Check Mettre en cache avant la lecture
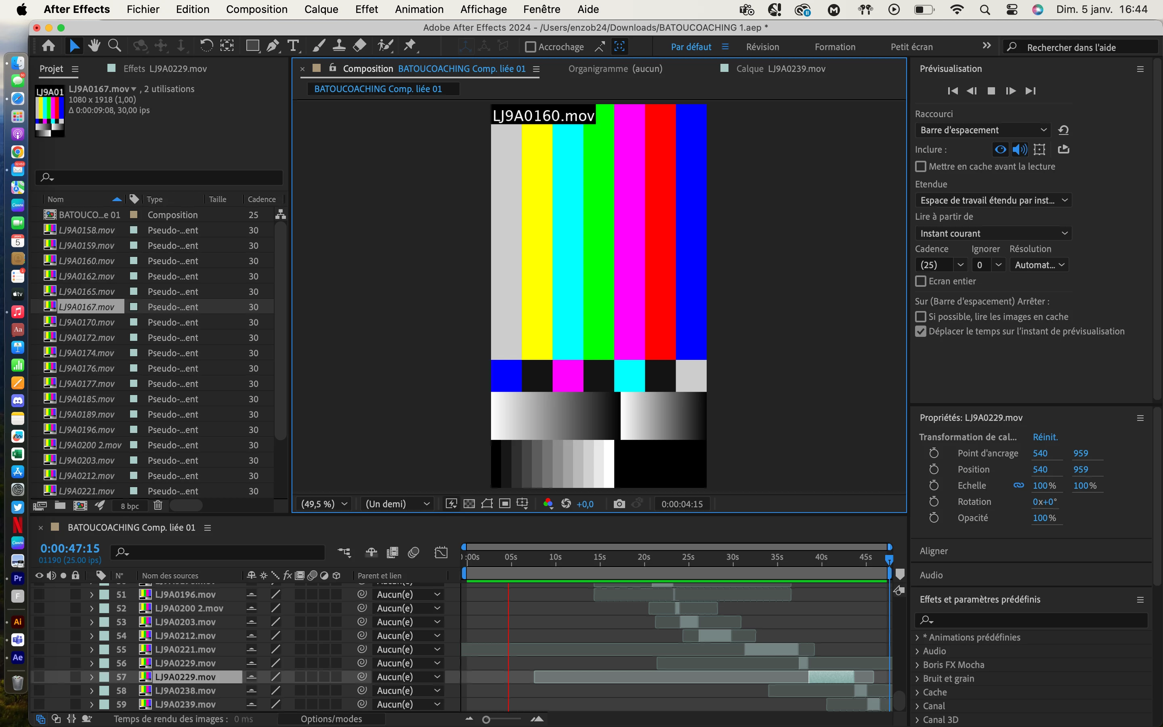The image size is (1163, 727). [920, 166]
